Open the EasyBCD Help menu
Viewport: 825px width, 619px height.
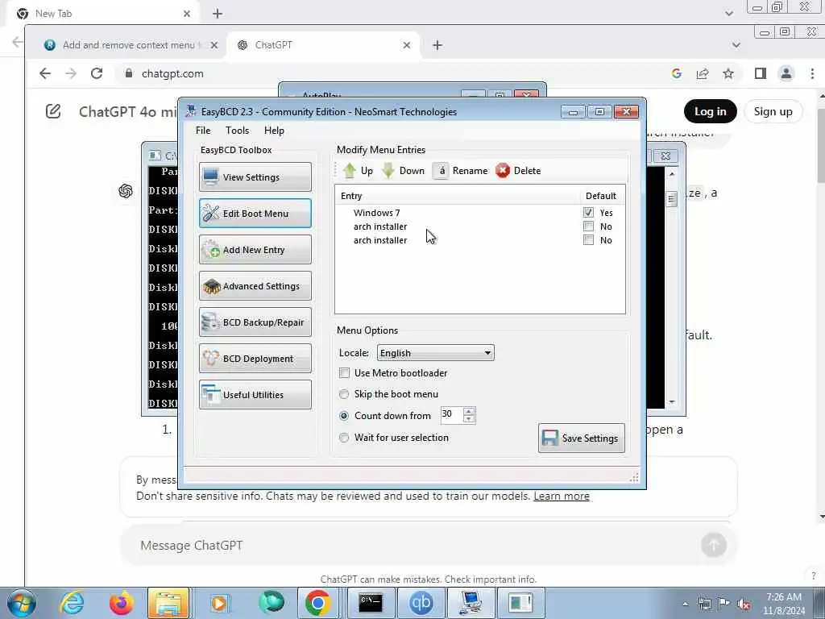point(274,131)
